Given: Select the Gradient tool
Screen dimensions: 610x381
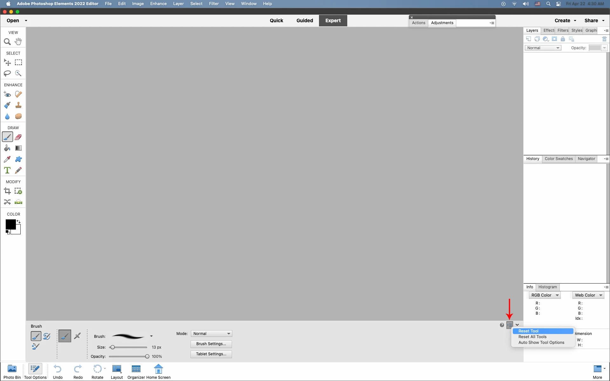Looking at the screenshot, I should click(18, 148).
